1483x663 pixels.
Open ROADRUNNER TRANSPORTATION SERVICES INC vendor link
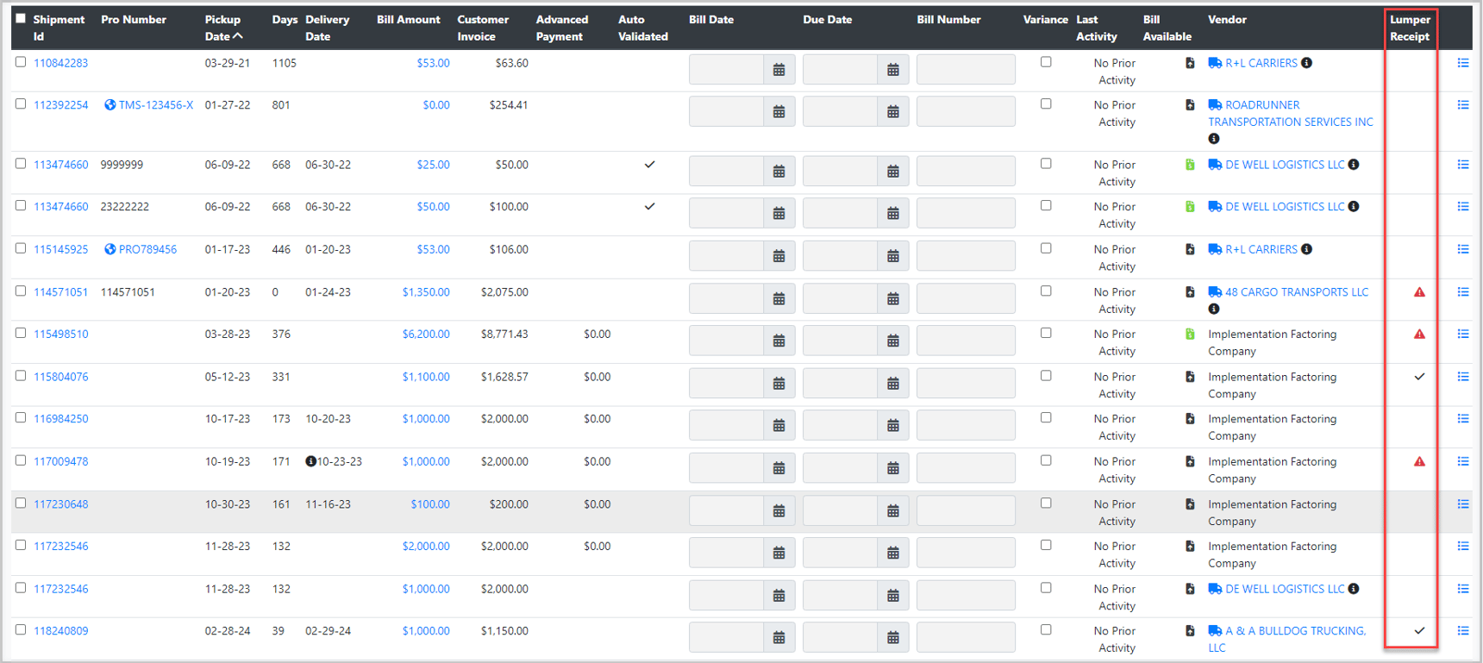click(1290, 114)
